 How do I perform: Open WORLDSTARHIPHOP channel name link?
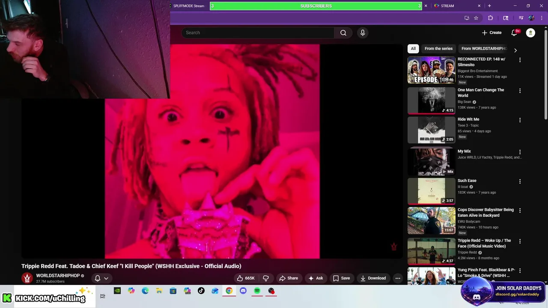(58, 275)
